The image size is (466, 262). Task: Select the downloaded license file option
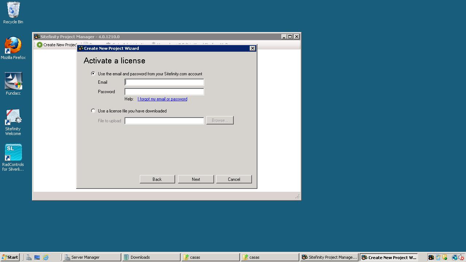93,111
